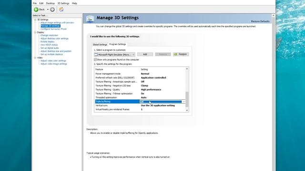Open the Microsoft Flight Simulator program dropdown
The image size is (305, 171).
pyautogui.click(x=114, y=55)
